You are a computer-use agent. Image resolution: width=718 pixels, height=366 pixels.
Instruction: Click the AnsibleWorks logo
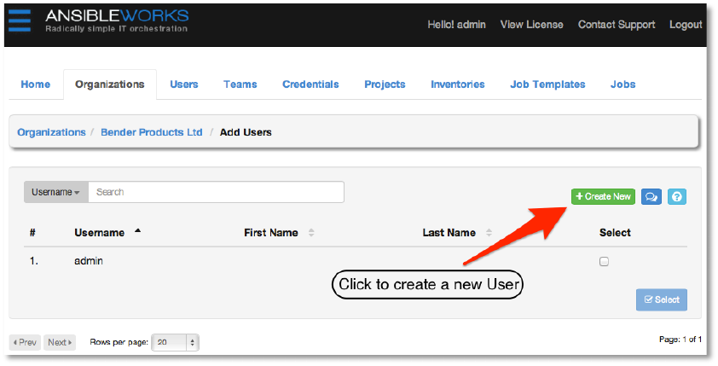click(117, 21)
